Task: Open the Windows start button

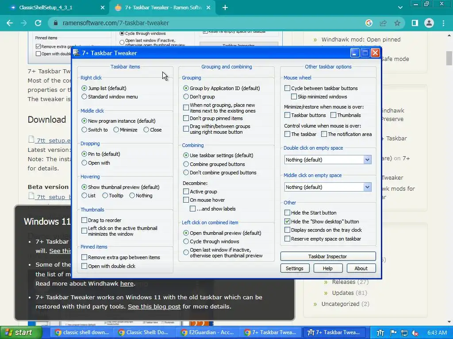Action: 21,333
